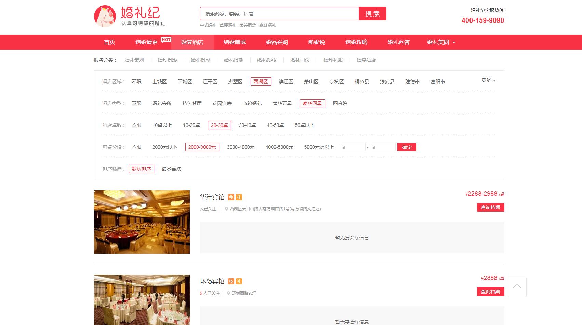The height and width of the screenshot is (325, 582).
Task: Select 婚礼跟妆 service category
Action: (x=267, y=60)
